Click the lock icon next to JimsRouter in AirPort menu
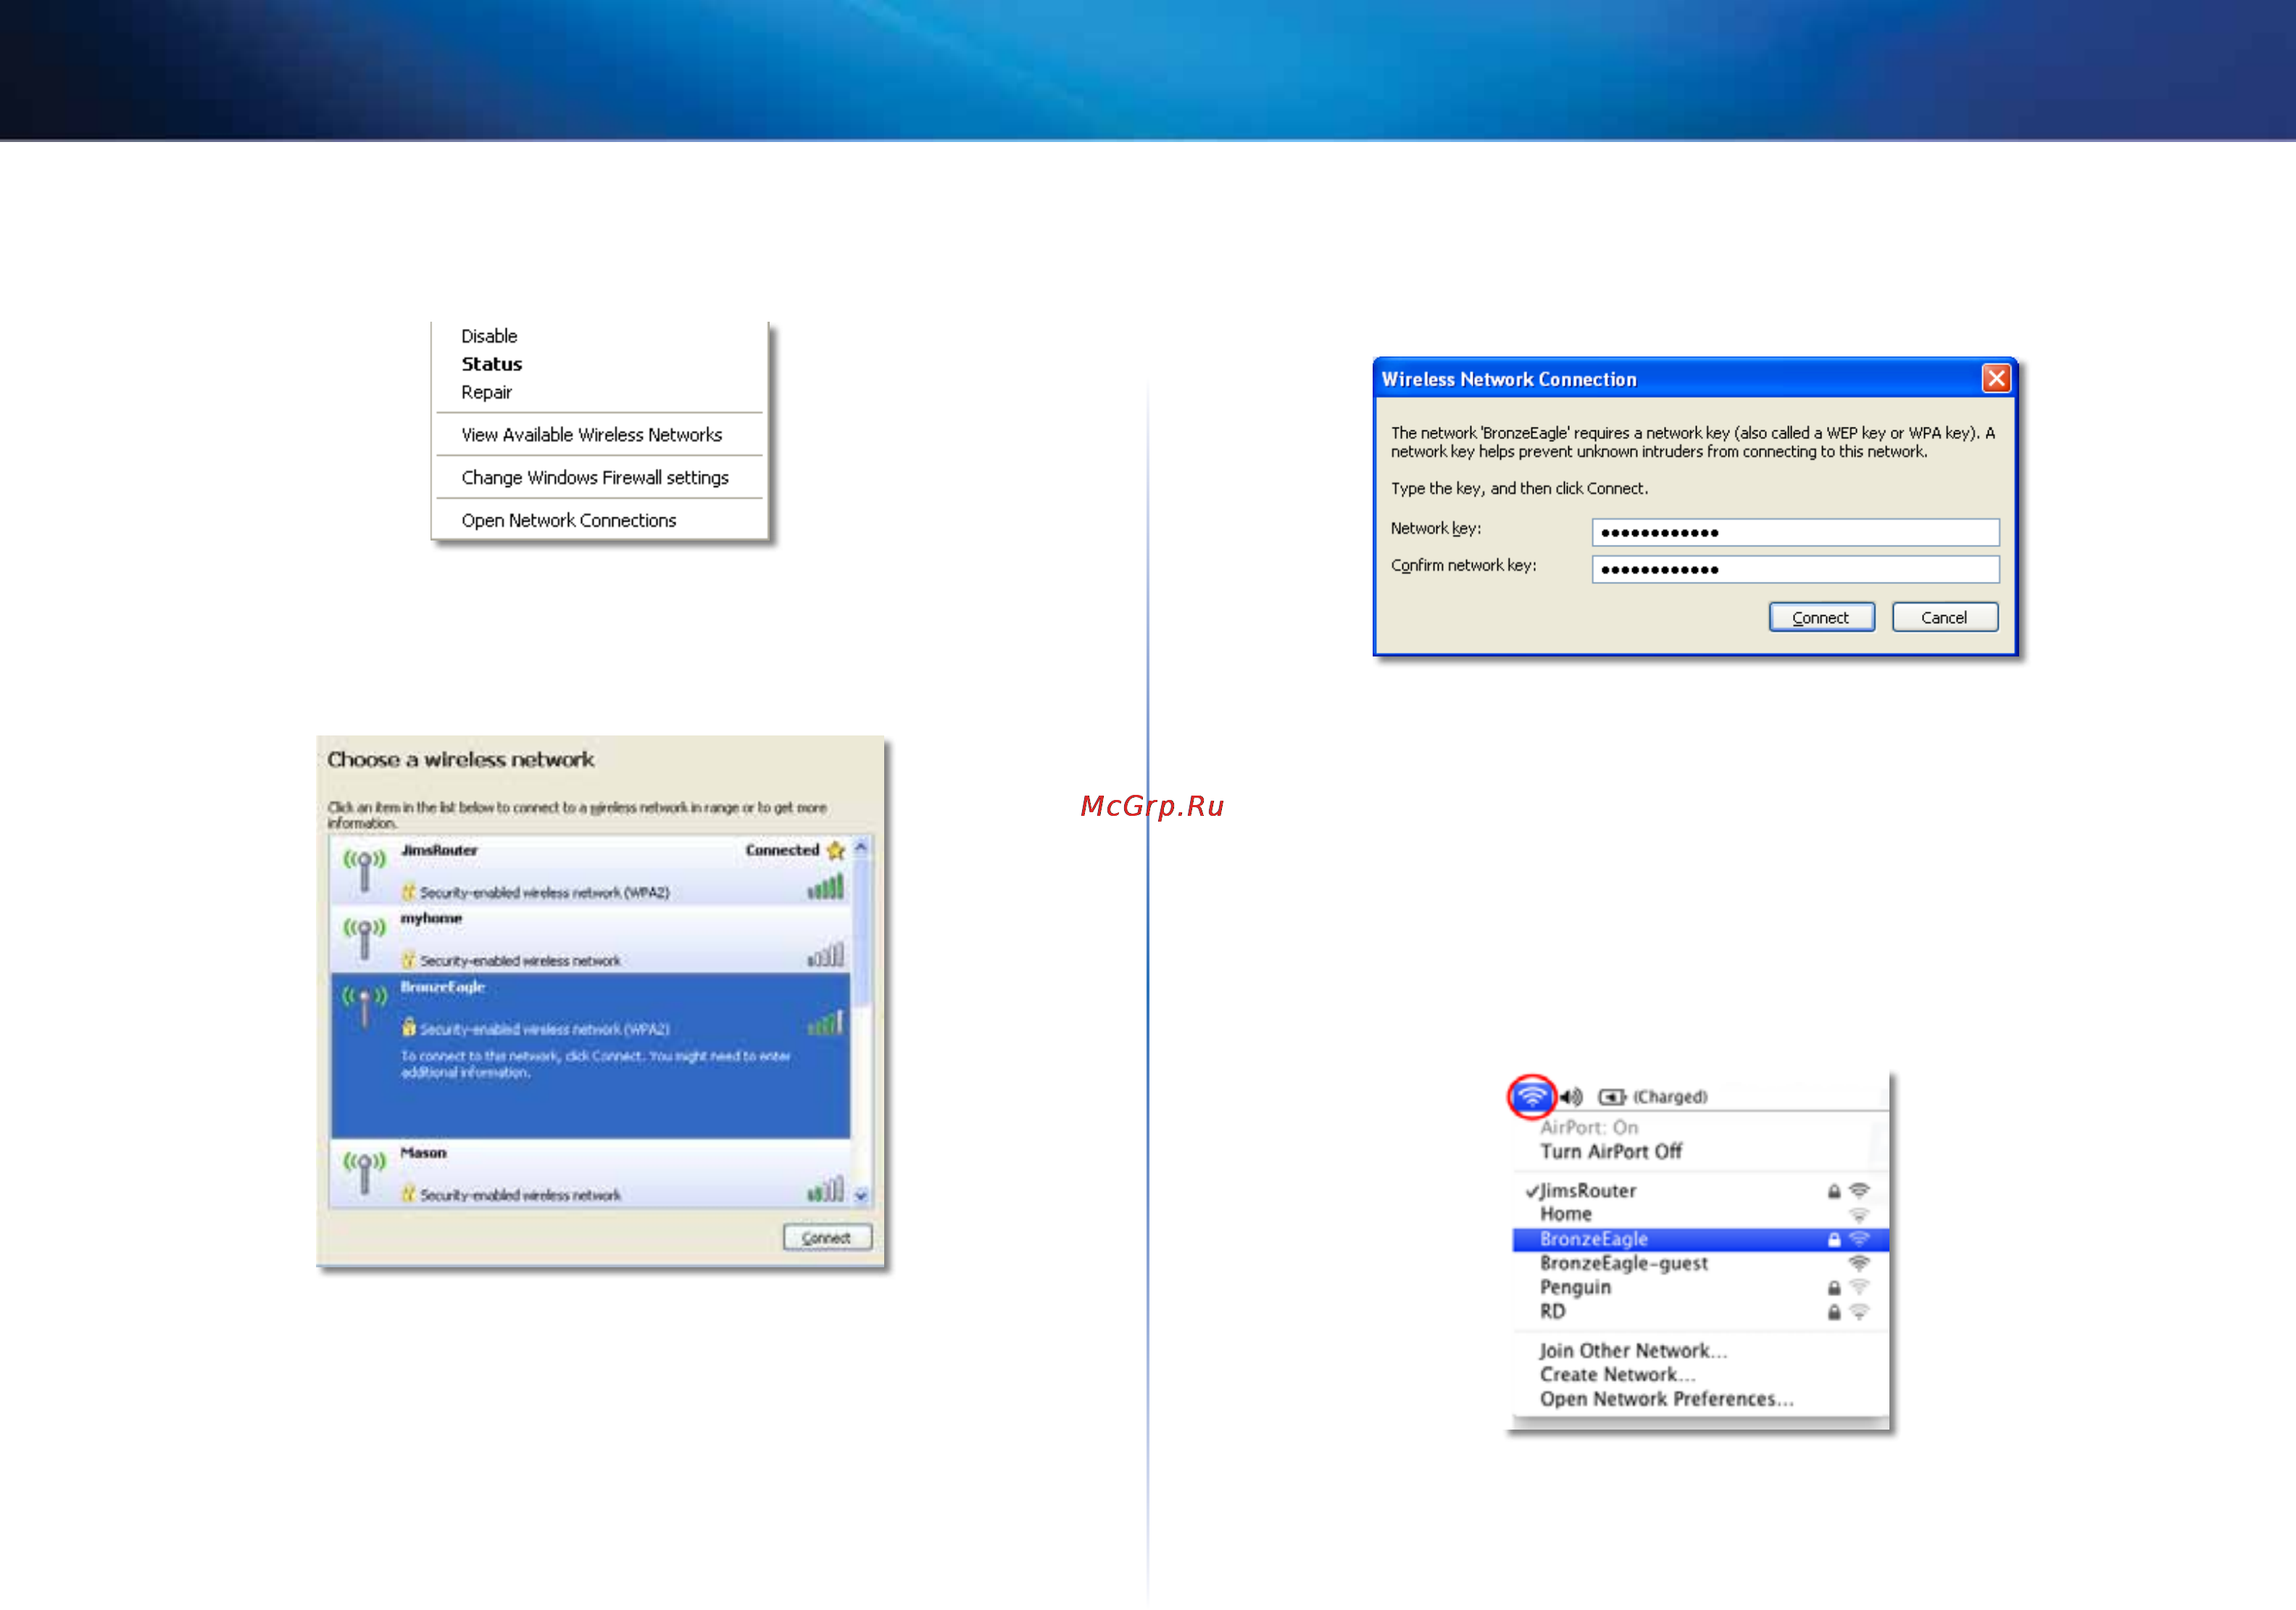This screenshot has width=2296, height=1610. coord(1834,1191)
